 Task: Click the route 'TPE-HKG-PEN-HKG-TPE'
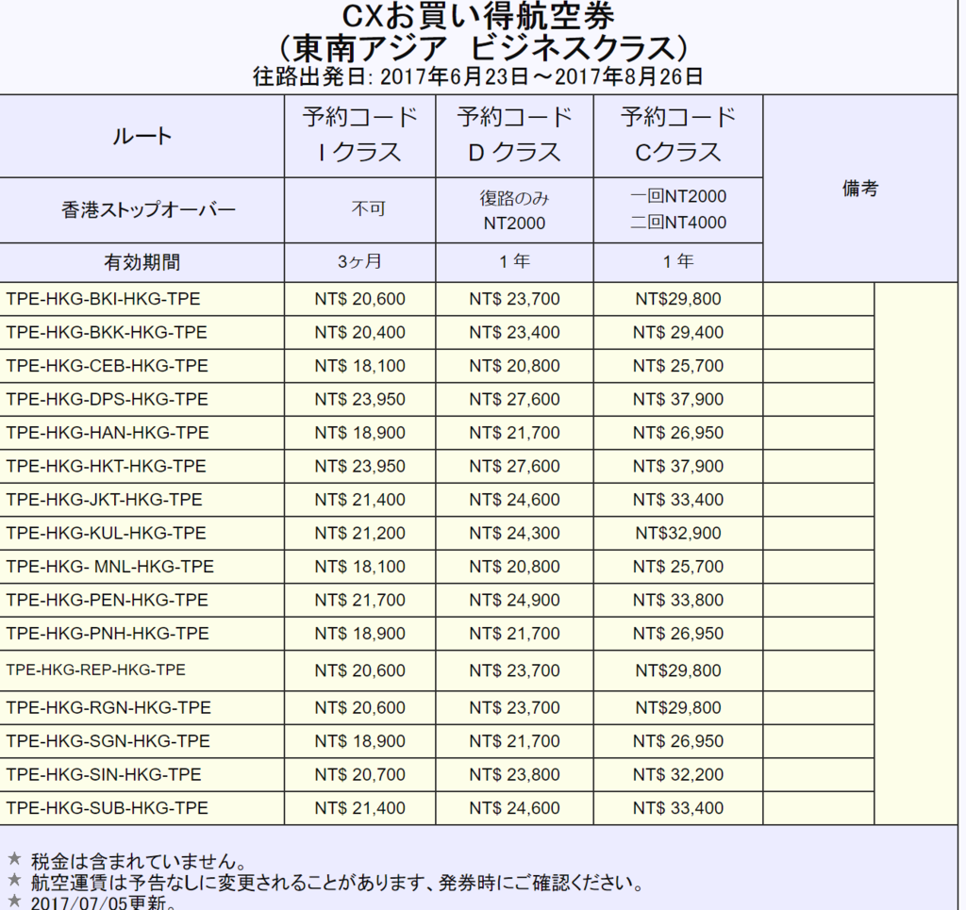click(x=107, y=600)
